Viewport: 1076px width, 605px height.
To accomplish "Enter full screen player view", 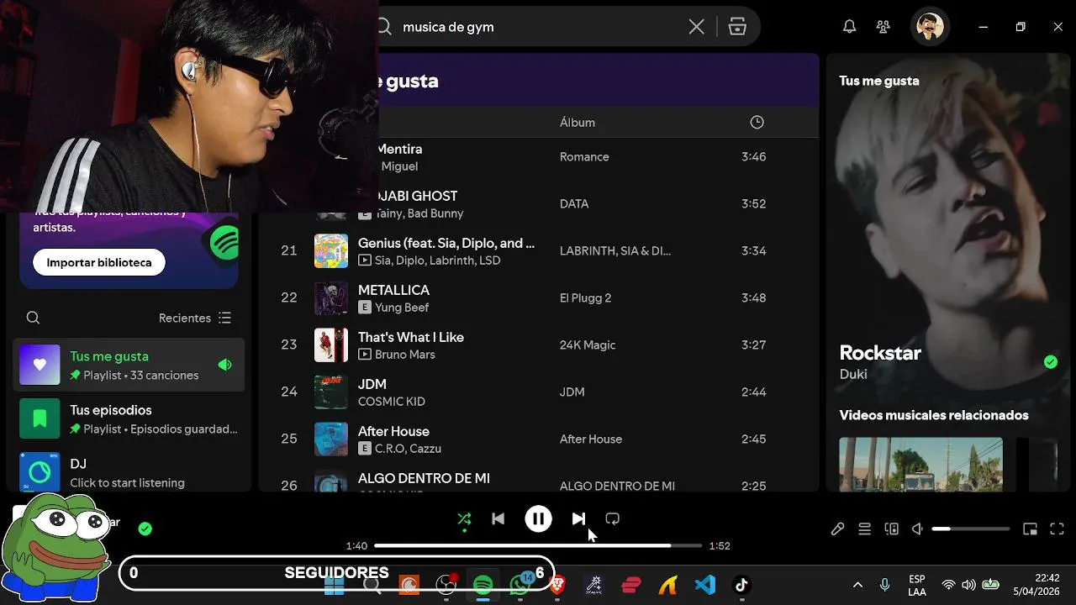I will [1058, 529].
